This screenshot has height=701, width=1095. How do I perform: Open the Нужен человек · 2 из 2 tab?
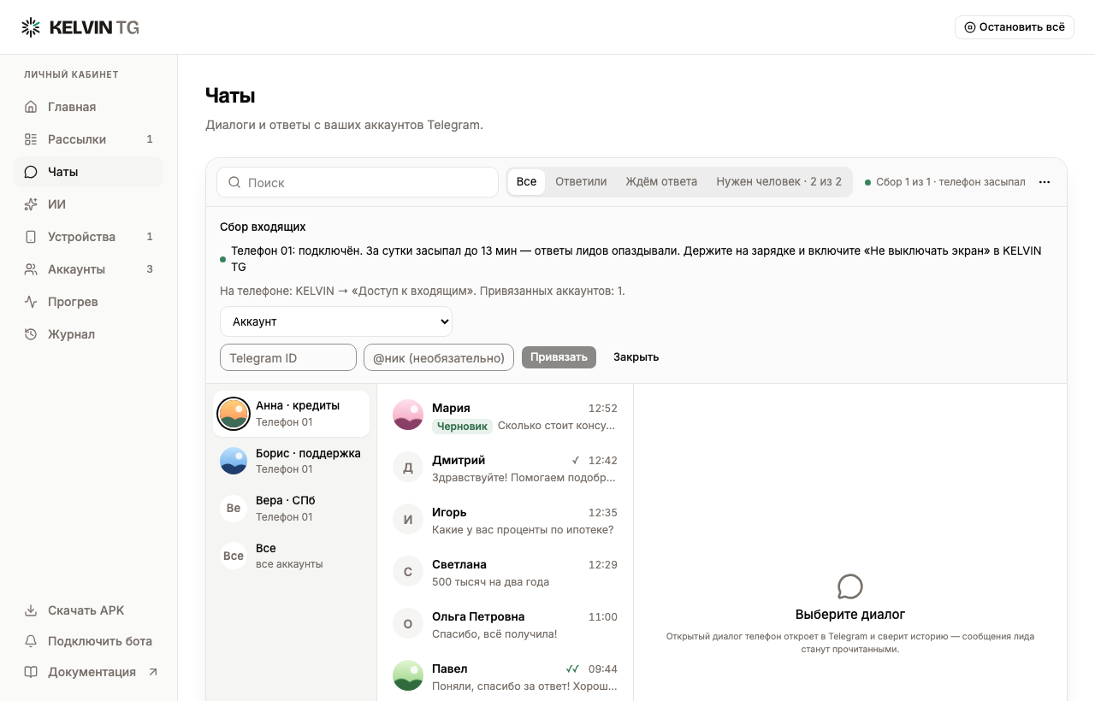tap(778, 181)
